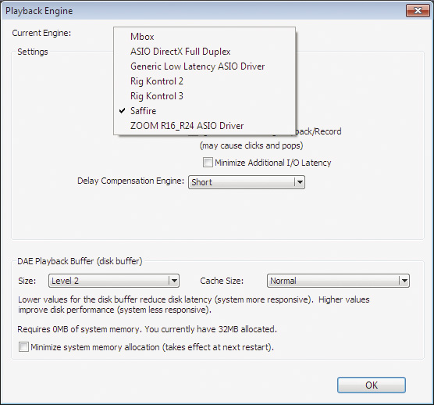Choose ASIO DirectX Full Duplex engine
Image resolution: width=434 pixels, height=405 pixels.
(205, 52)
